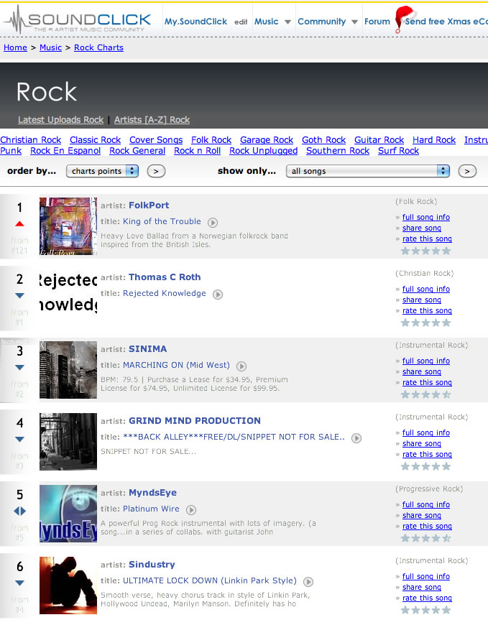The width and height of the screenshot is (488, 625).
Task: Click star rating for ULTIMATE LOCK DOWN
Action: pos(425,610)
